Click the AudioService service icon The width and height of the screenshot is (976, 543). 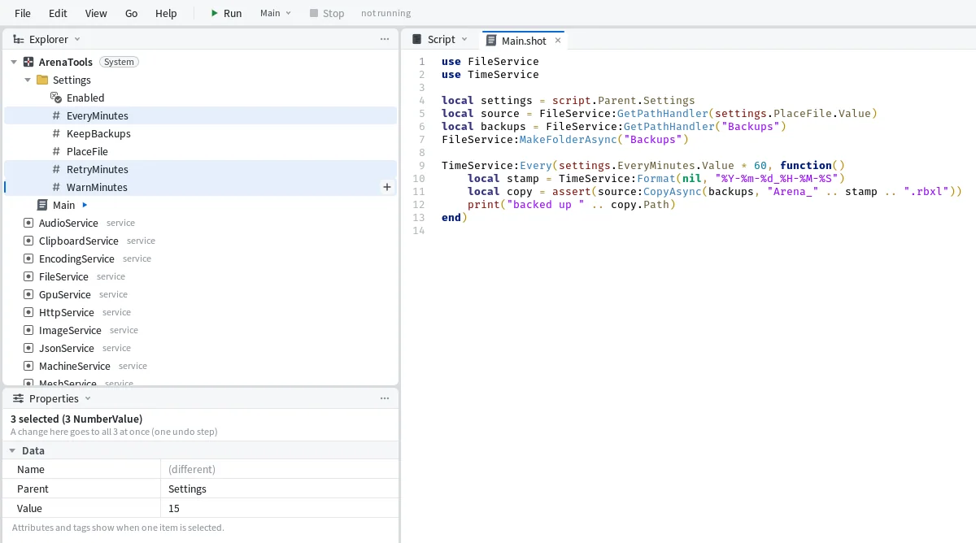pos(28,223)
